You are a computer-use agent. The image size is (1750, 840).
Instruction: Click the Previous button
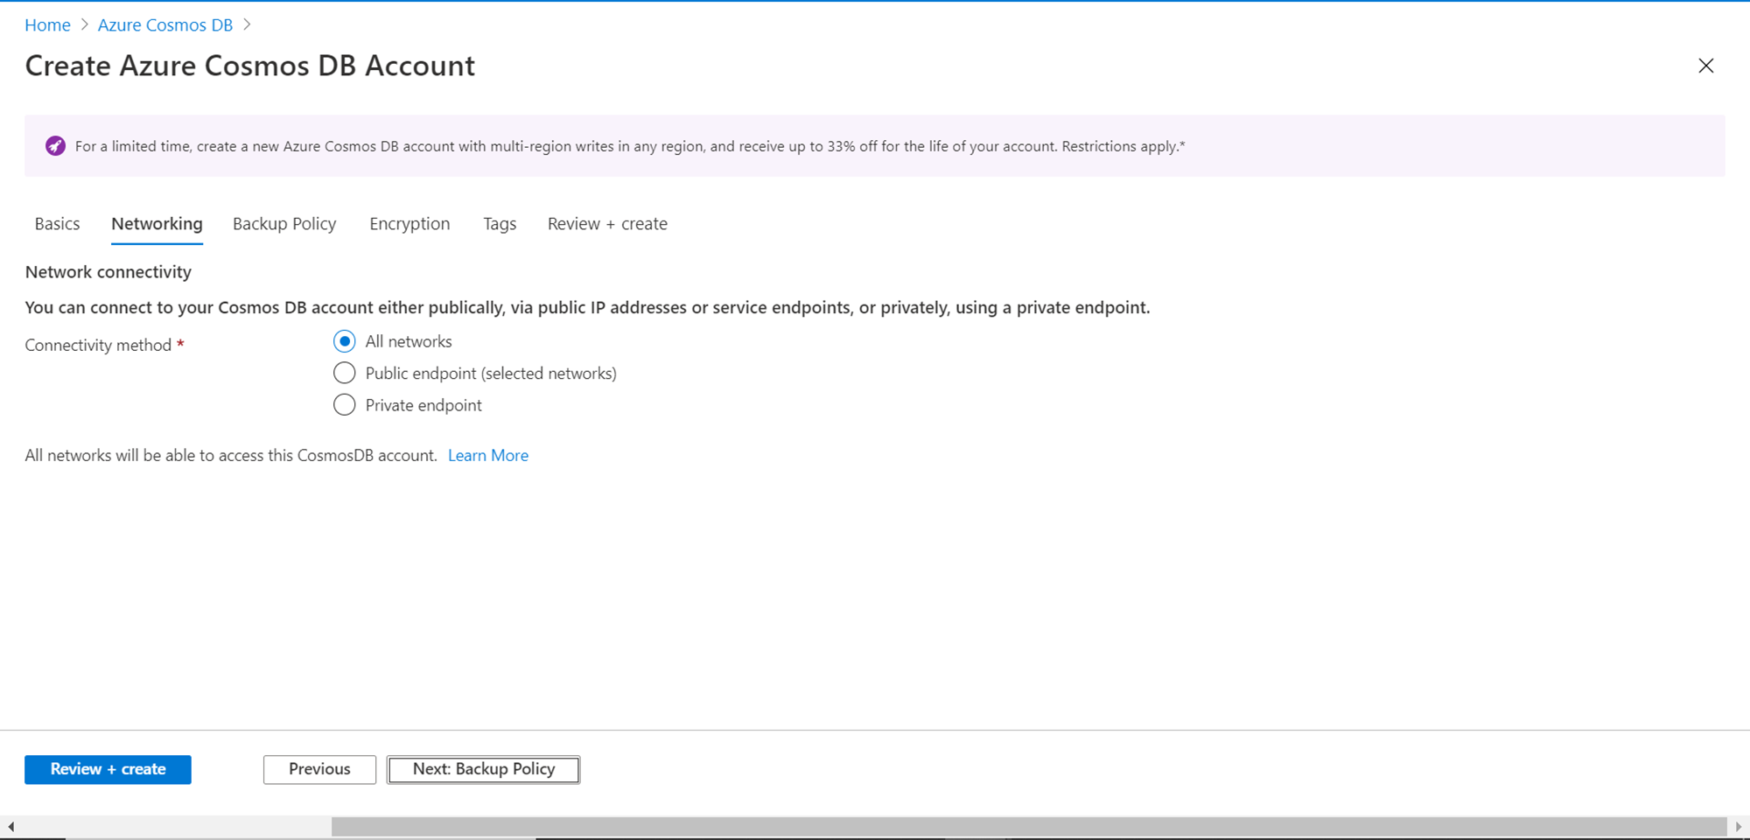coord(319,769)
